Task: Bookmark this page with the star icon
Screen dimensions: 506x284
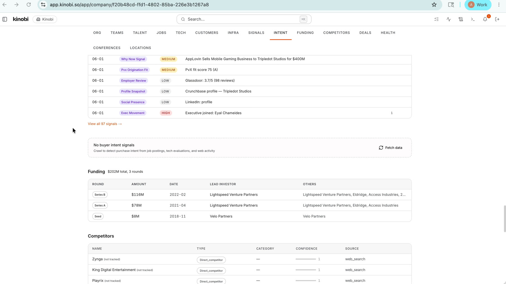Action: (434, 4)
